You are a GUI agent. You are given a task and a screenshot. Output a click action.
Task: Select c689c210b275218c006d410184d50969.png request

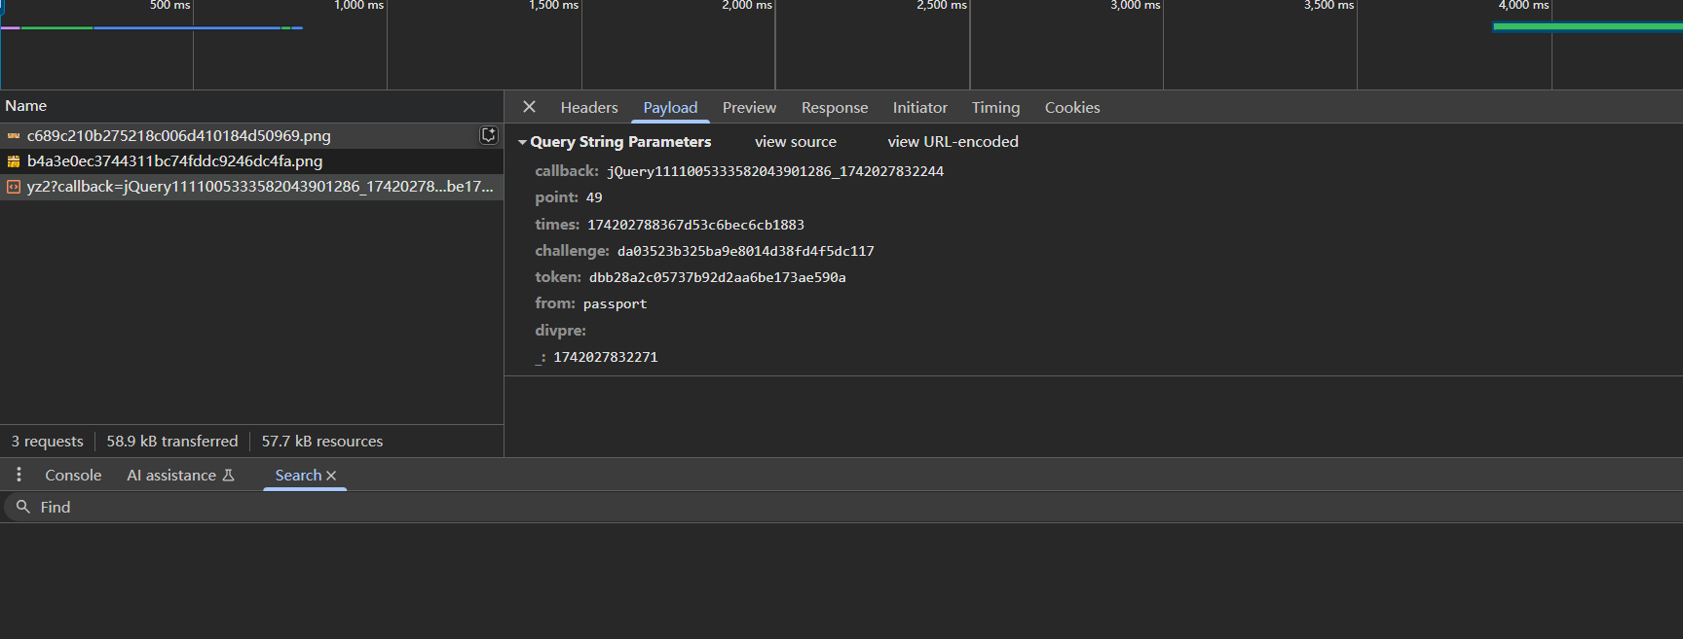tap(251, 136)
